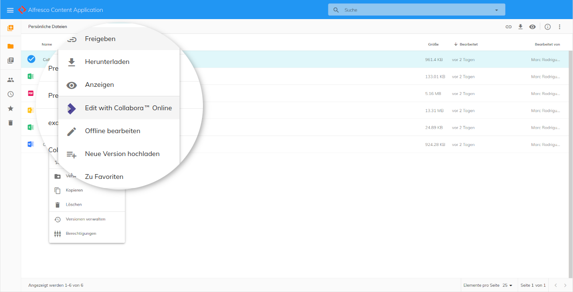Image resolution: width=573 pixels, height=292 pixels.
Task: Open Shared files people icon in sidebar
Action: point(11,80)
